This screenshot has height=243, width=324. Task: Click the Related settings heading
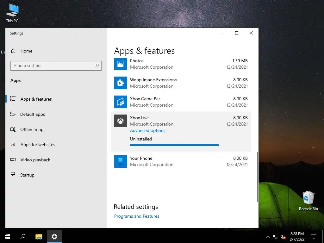point(136,207)
